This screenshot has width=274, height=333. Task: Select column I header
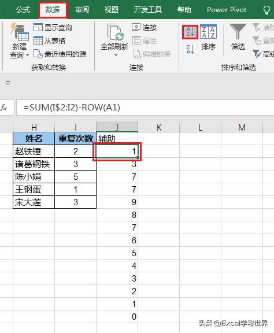click(x=75, y=127)
